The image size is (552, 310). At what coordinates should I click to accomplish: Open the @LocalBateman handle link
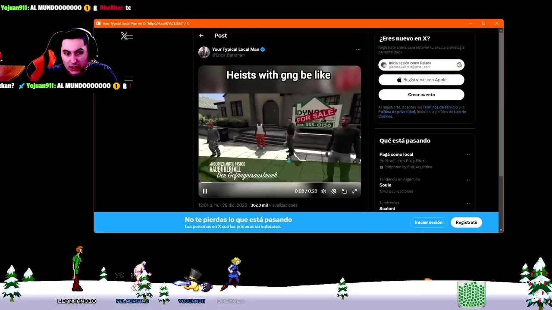pos(228,55)
